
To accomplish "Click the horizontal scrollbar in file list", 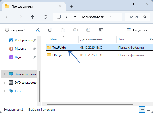I will click(90, 104).
